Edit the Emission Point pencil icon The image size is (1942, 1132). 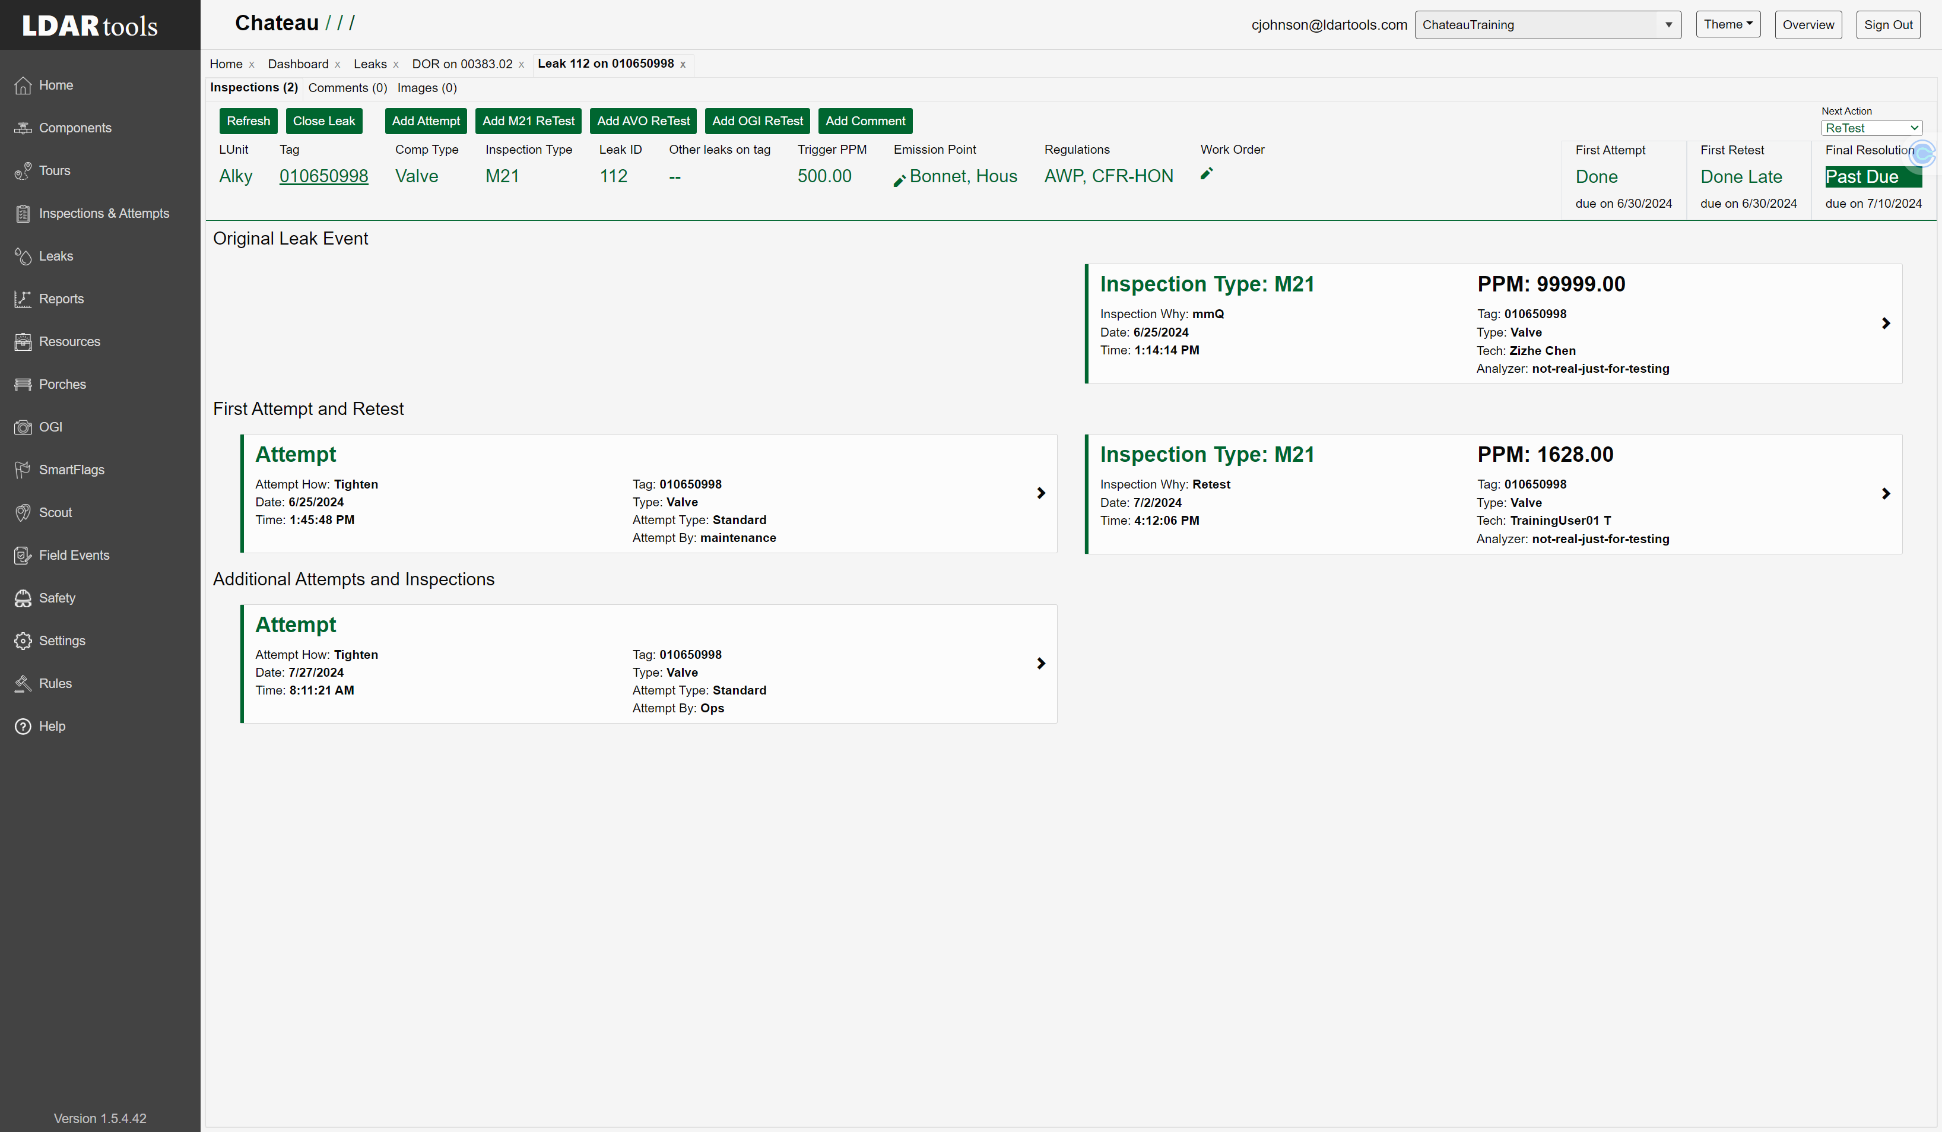(x=899, y=180)
